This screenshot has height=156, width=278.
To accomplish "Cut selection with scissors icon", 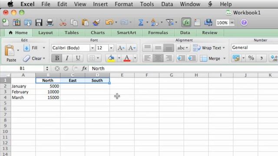I will [x=63, y=23].
